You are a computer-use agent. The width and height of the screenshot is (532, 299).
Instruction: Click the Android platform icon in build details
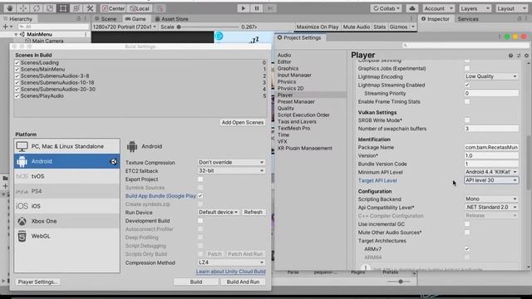[x=132, y=146]
